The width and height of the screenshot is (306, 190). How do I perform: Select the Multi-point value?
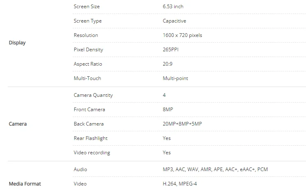175,78
